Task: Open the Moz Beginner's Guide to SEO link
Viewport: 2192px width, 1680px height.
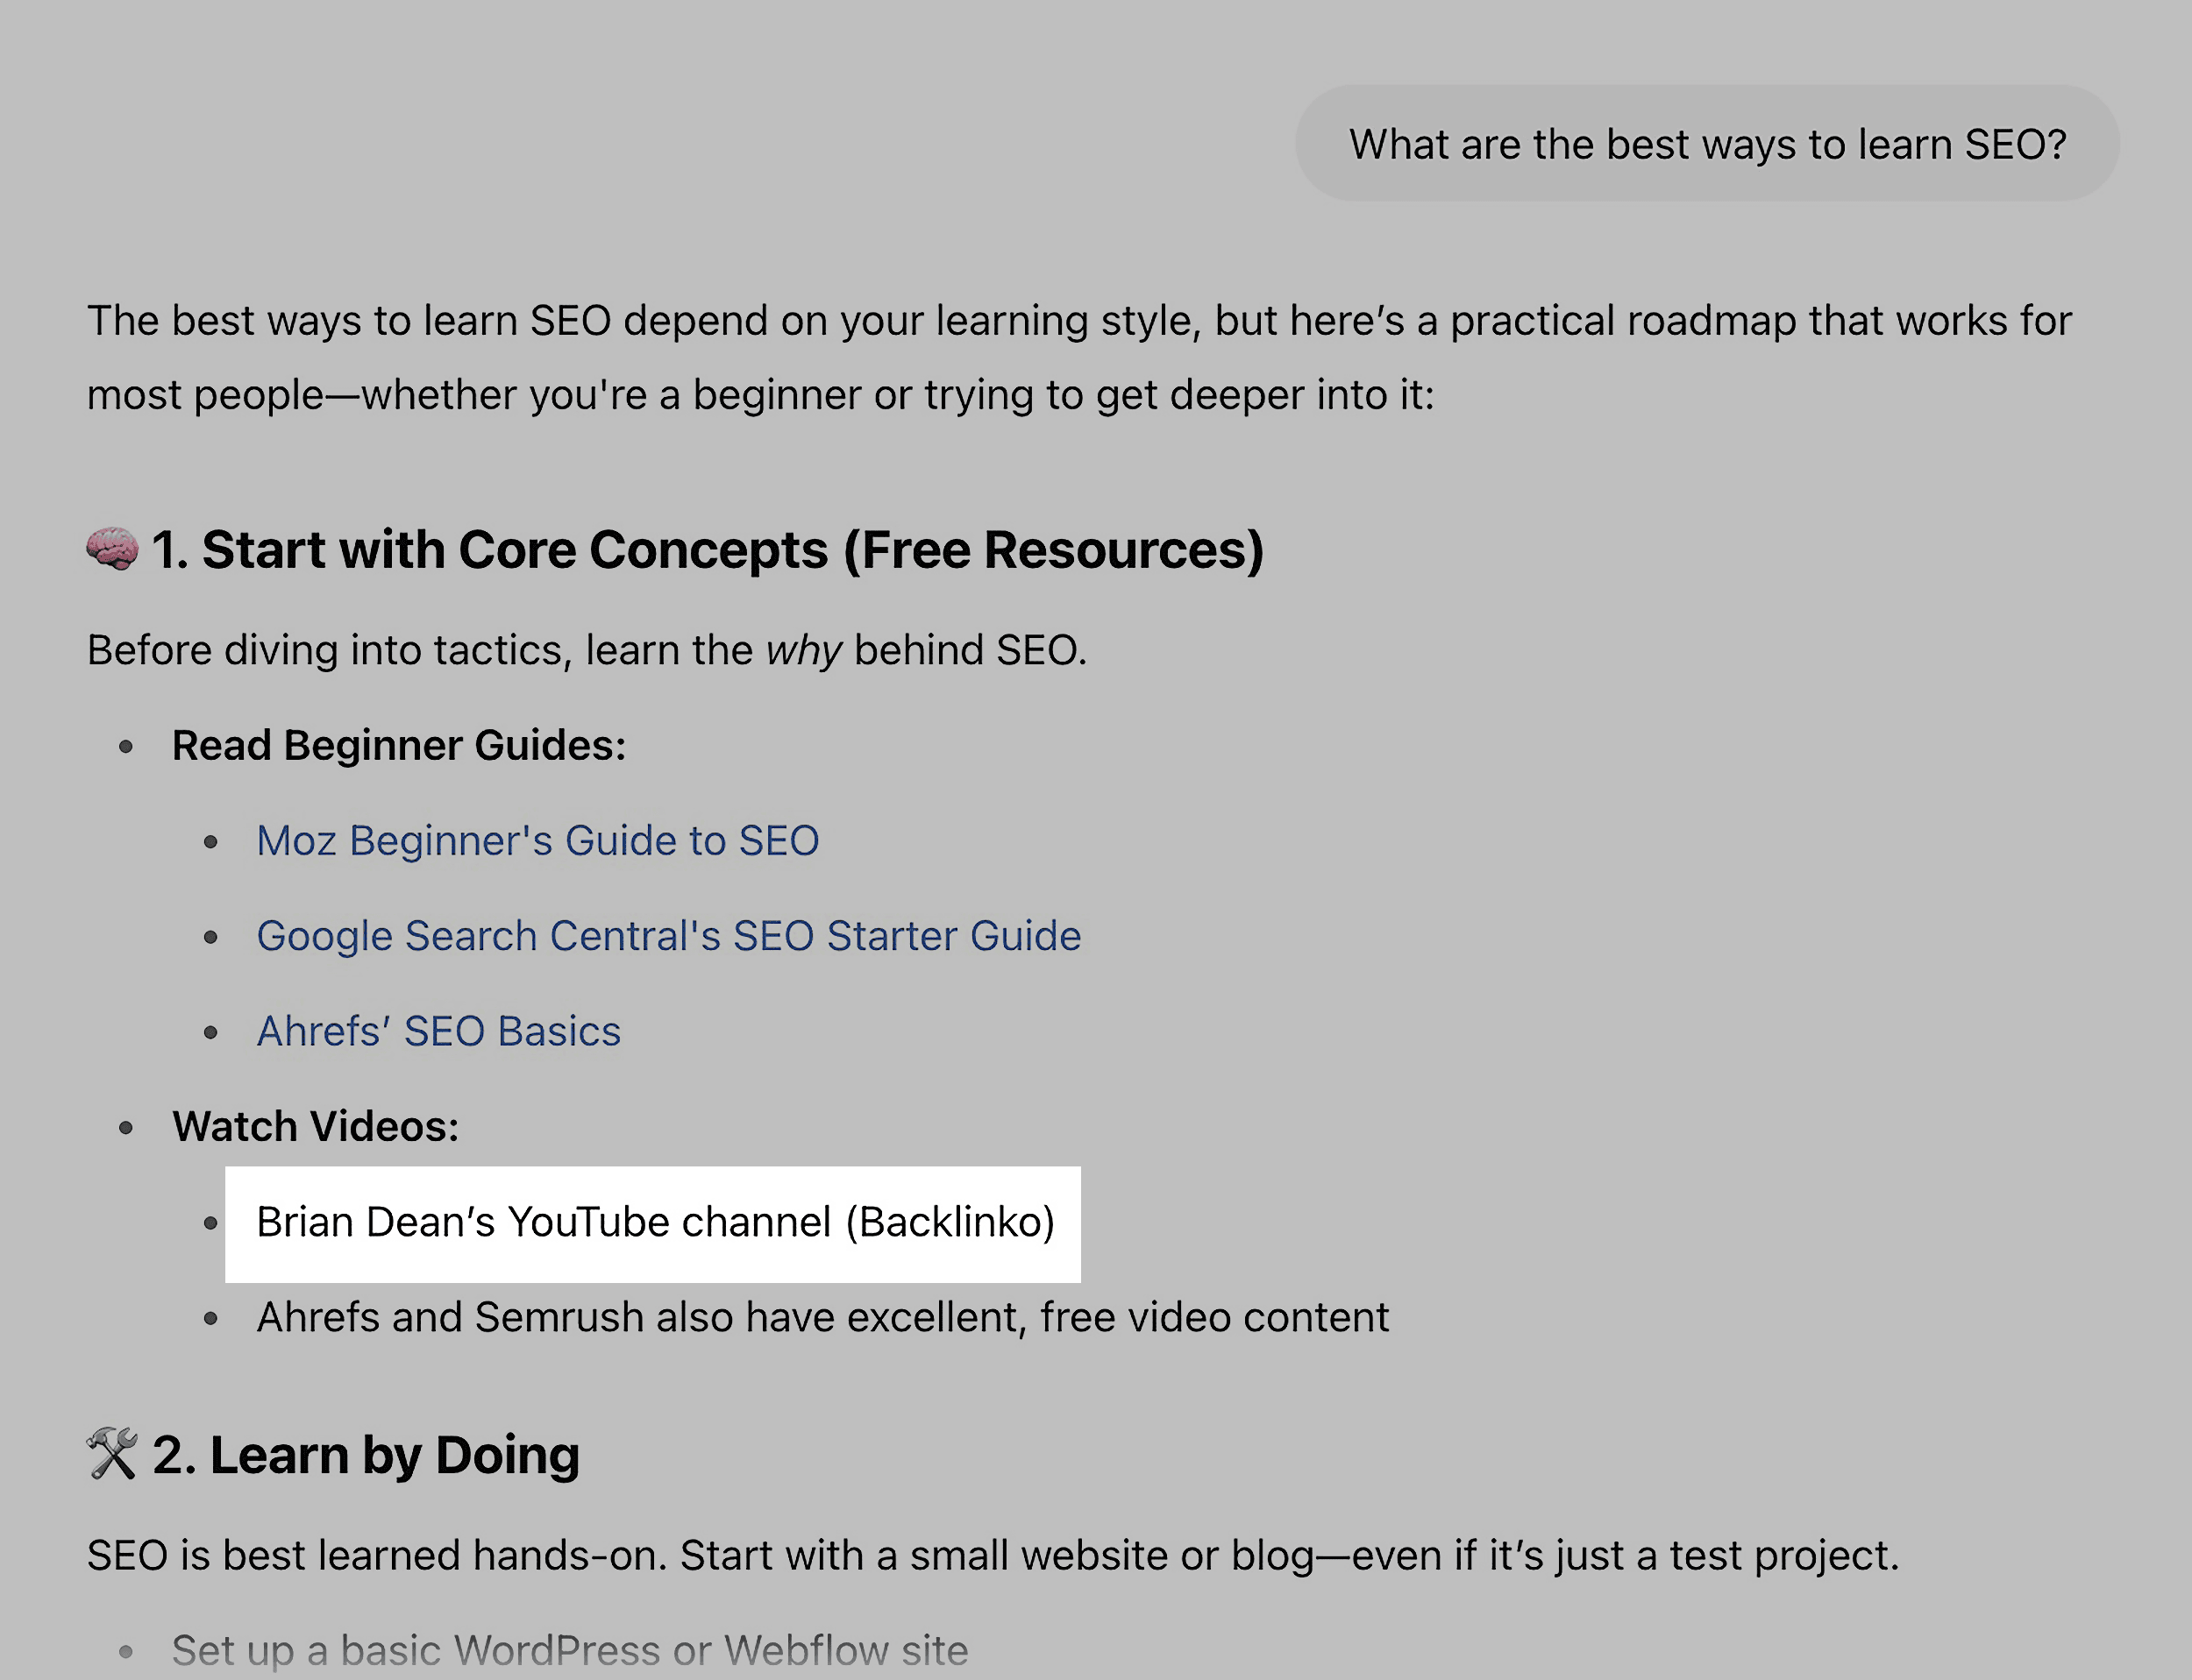Action: click(537, 841)
